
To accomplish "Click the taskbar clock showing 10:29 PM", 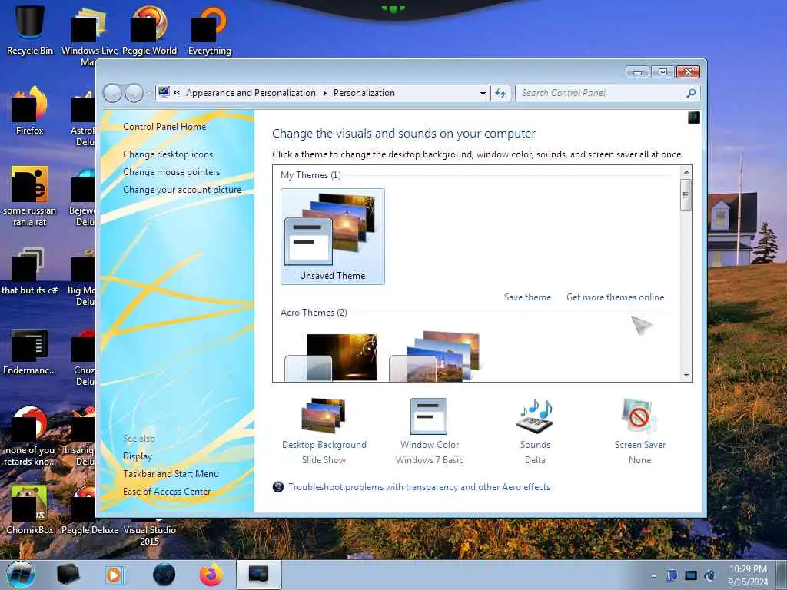I will (x=748, y=575).
